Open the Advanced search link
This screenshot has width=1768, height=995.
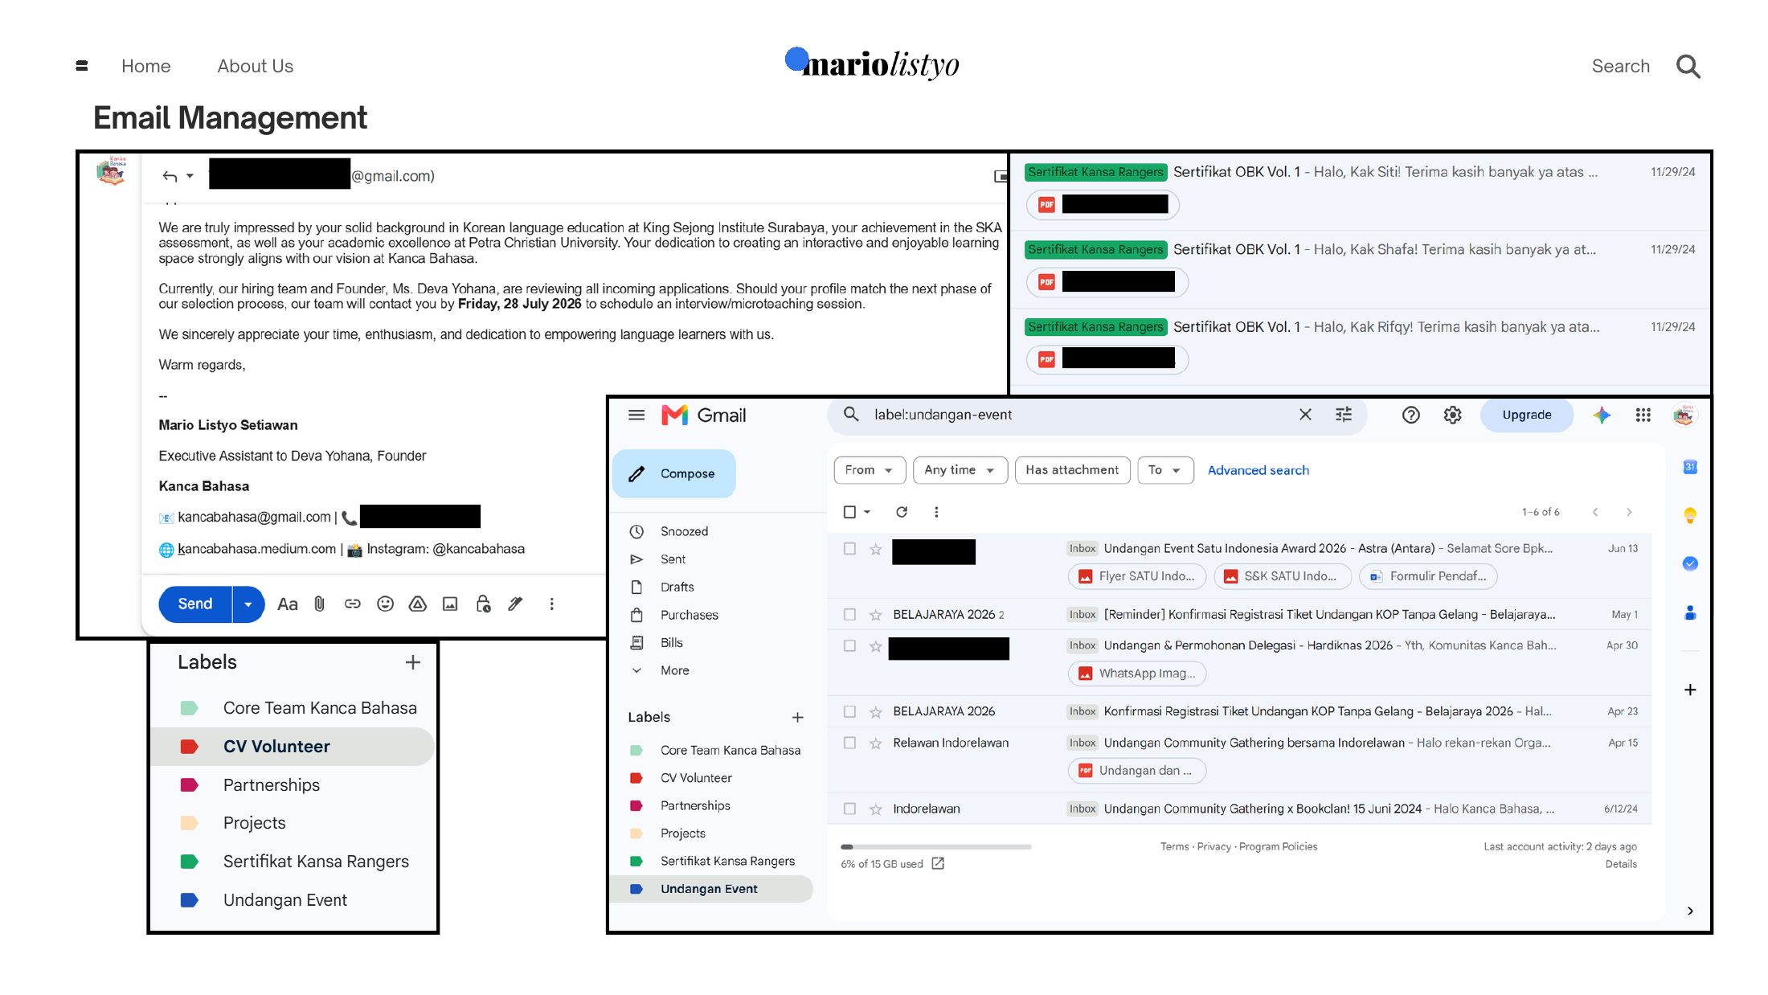tap(1258, 470)
